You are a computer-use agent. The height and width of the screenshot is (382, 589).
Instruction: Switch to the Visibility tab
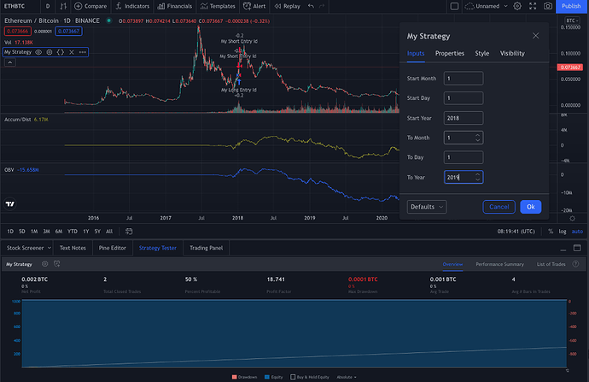pos(512,53)
